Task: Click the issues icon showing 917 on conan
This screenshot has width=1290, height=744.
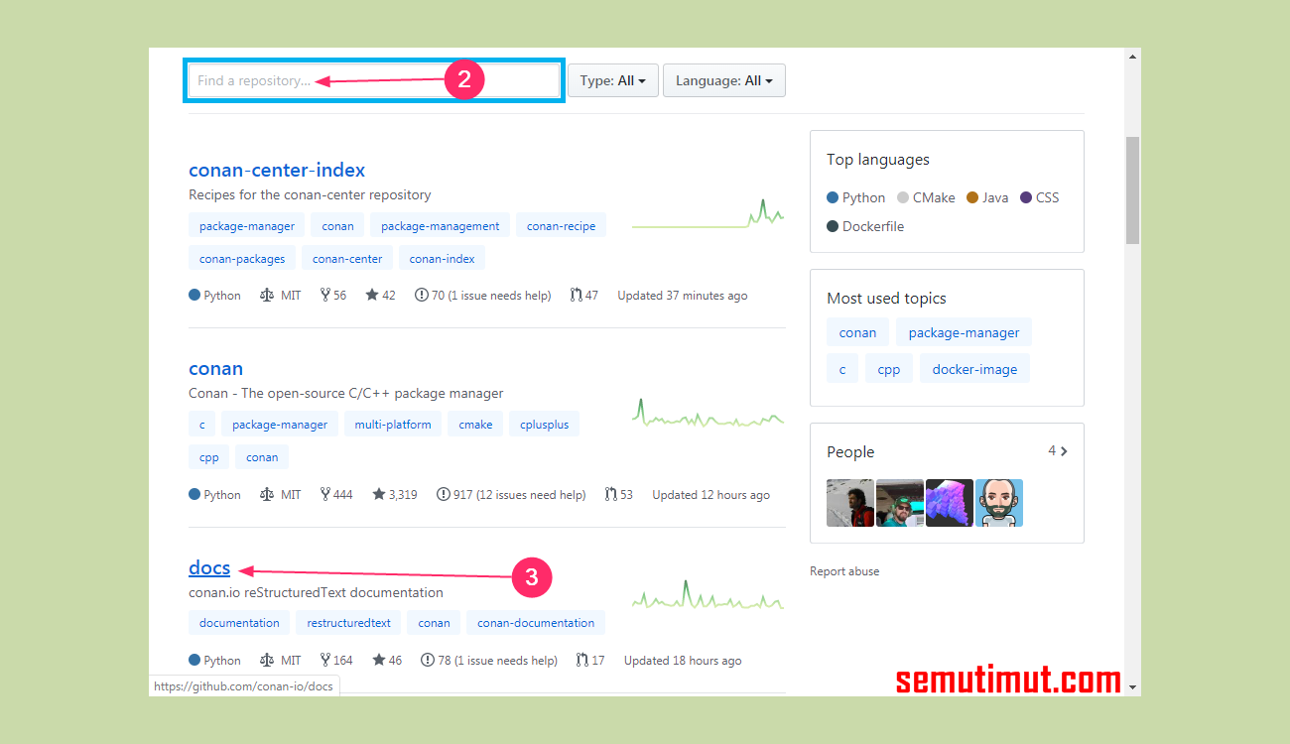Action: tap(443, 493)
